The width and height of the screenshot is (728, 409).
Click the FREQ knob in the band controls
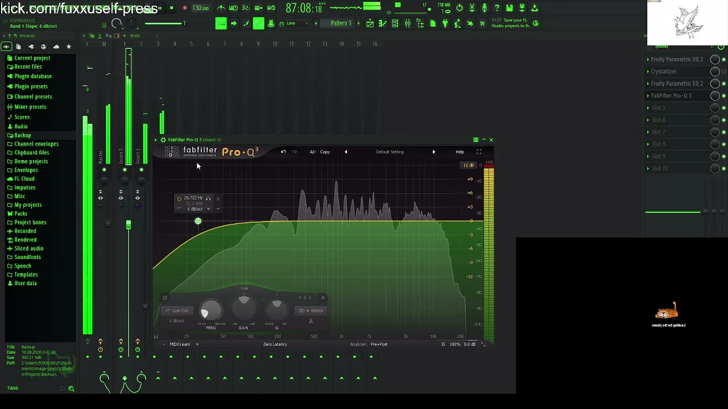(x=211, y=310)
